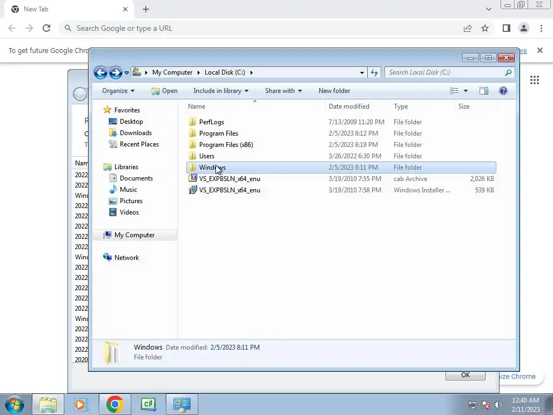Select the Windows folder row
This screenshot has height=415, width=553.
[x=341, y=168]
